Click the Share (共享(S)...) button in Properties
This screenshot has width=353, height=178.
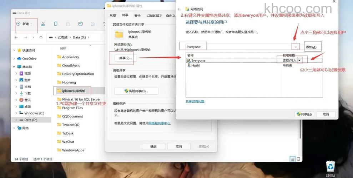click(x=125, y=58)
